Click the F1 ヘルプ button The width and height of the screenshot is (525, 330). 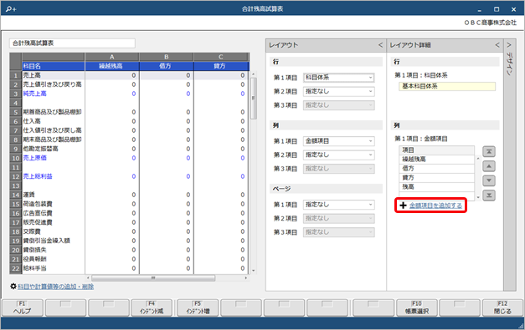coord(23,307)
